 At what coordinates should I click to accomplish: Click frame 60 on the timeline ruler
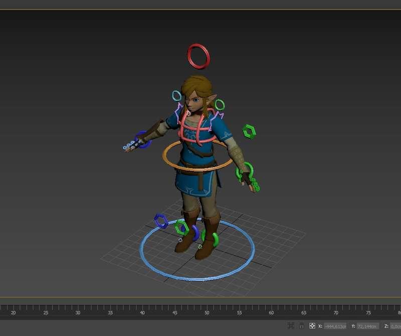coord(271,313)
